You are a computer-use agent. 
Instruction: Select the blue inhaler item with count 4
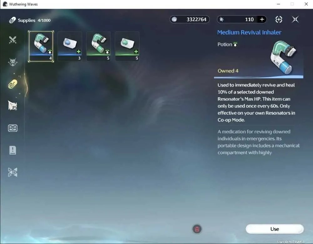coord(41,46)
